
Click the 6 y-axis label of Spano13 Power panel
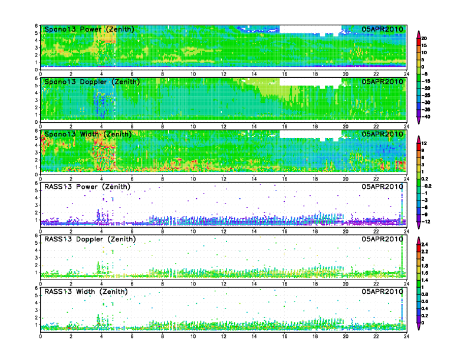37,26
